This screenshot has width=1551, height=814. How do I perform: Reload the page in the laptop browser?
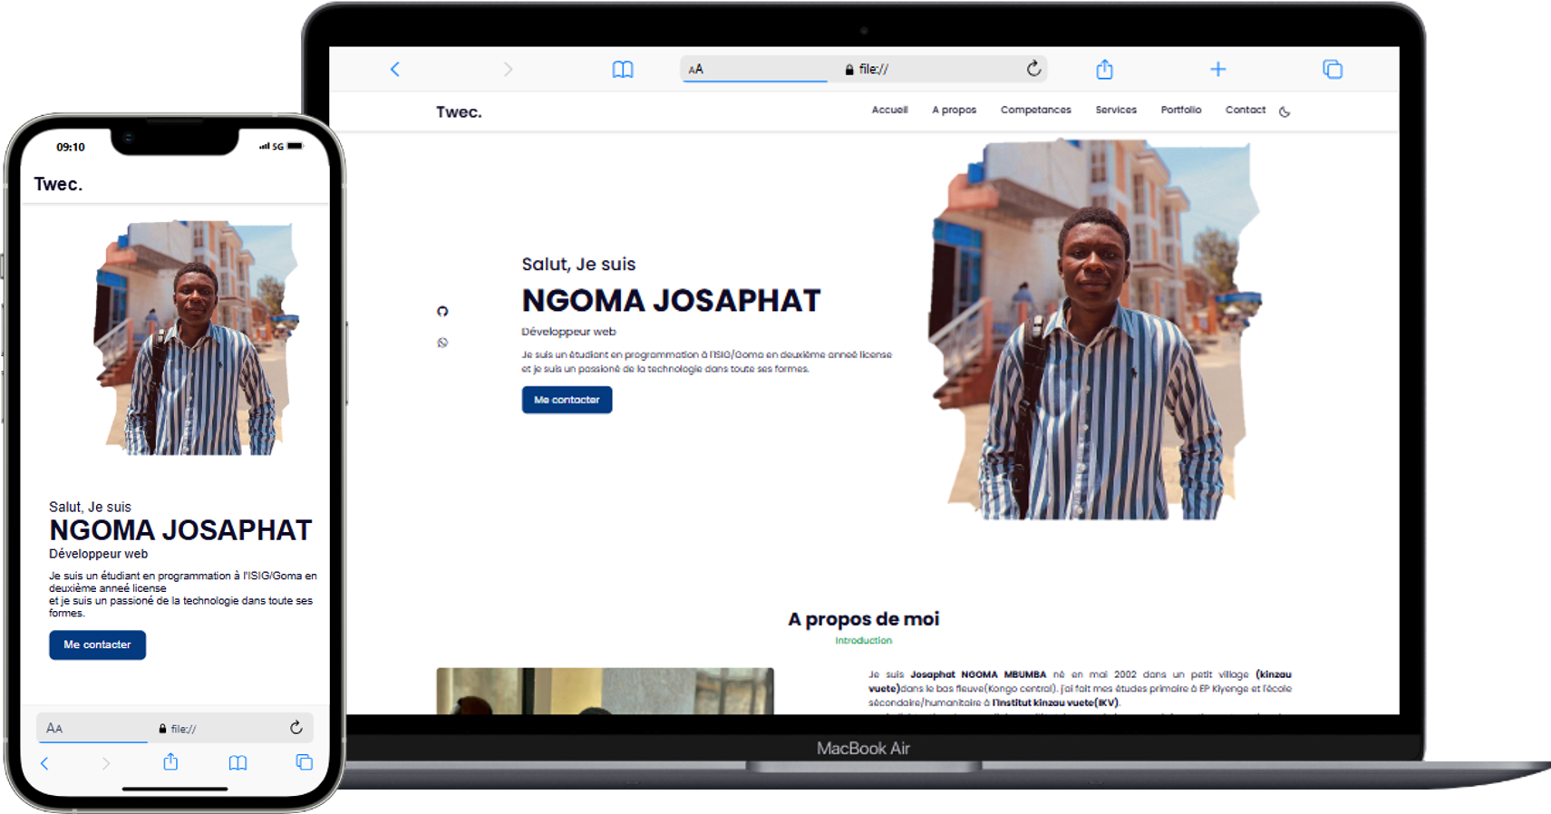coord(1033,69)
